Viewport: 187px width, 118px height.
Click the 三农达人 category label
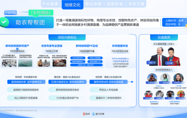[x=158, y=86]
